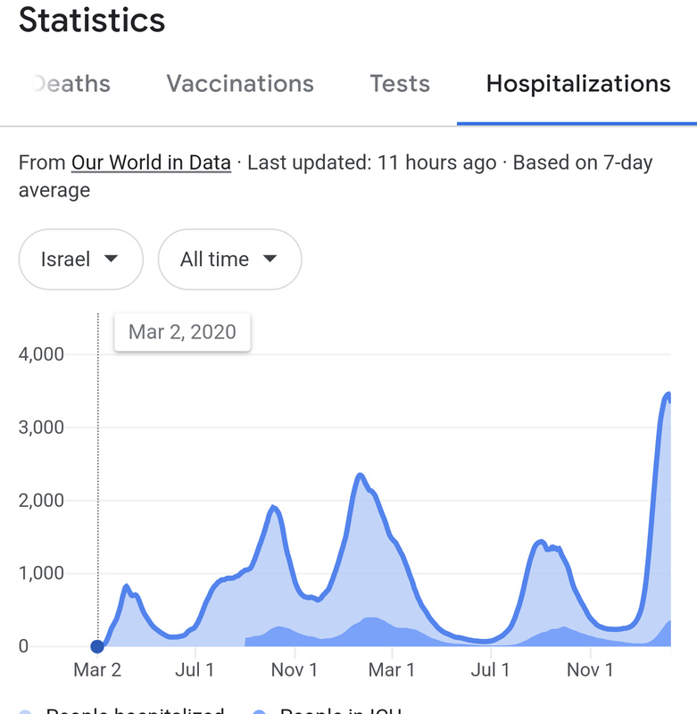The height and width of the screenshot is (714, 697).
Task: Click the 1,000 y-axis label
Action: click(x=41, y=573)
